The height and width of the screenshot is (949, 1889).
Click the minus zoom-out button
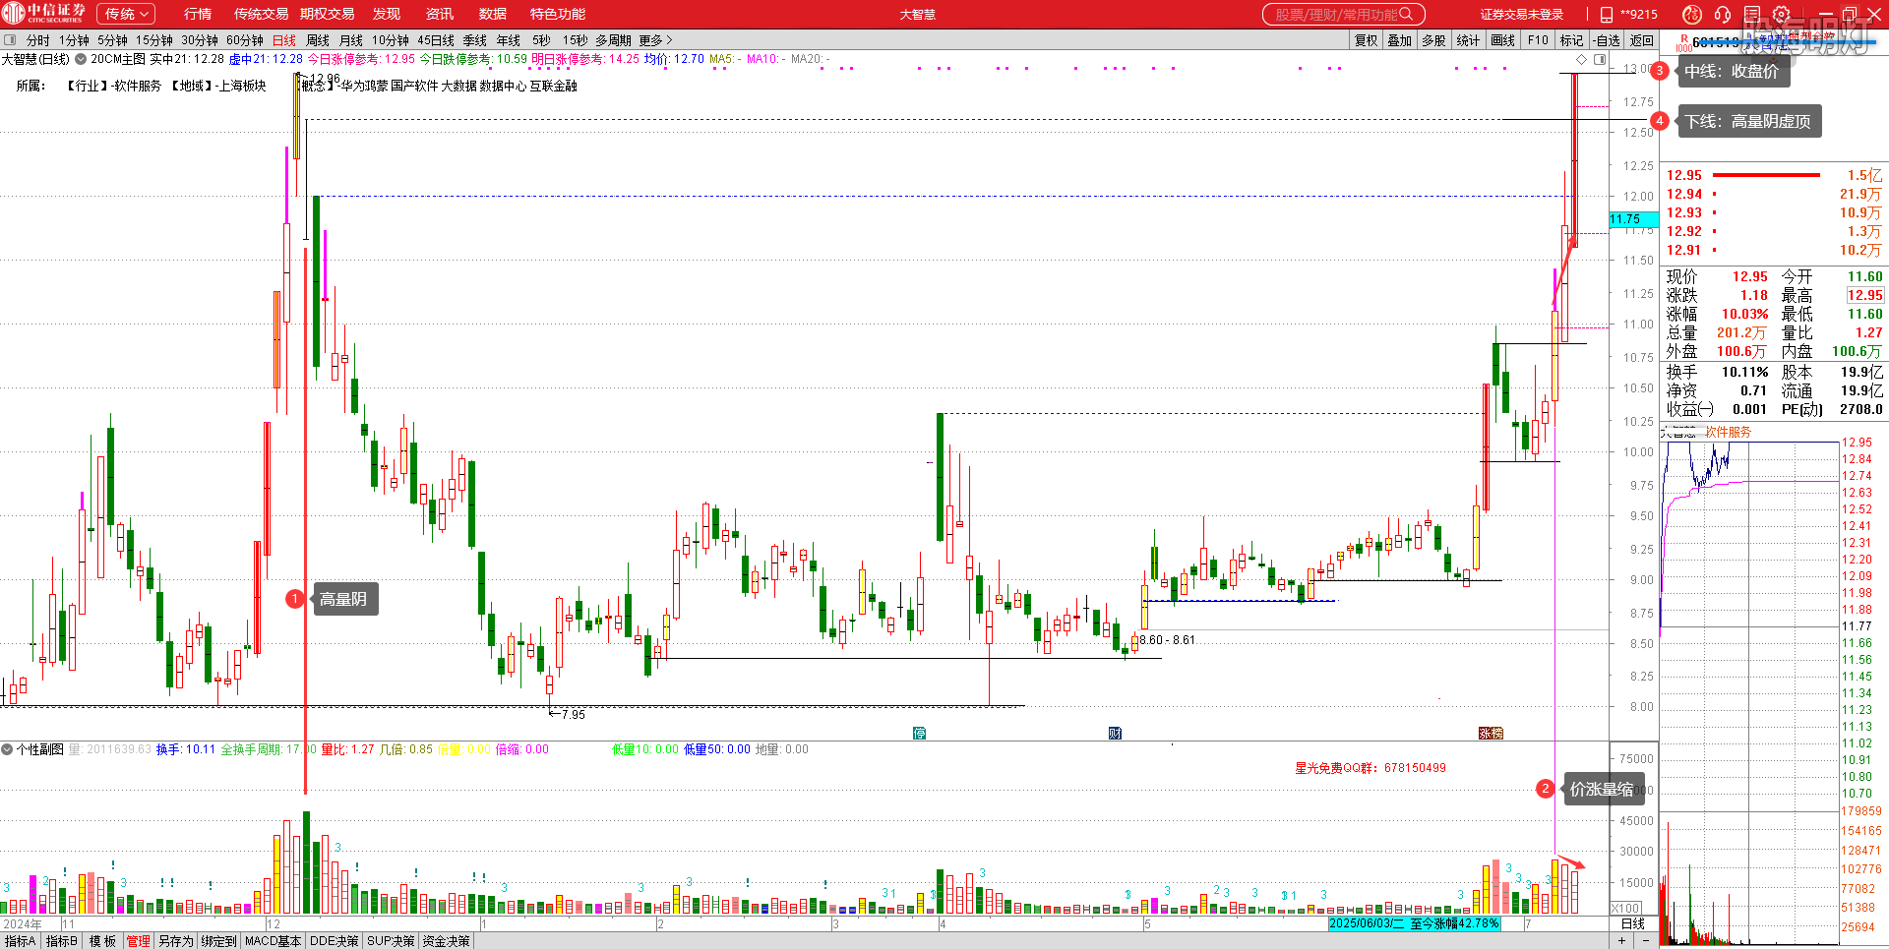coord(1647,941)
